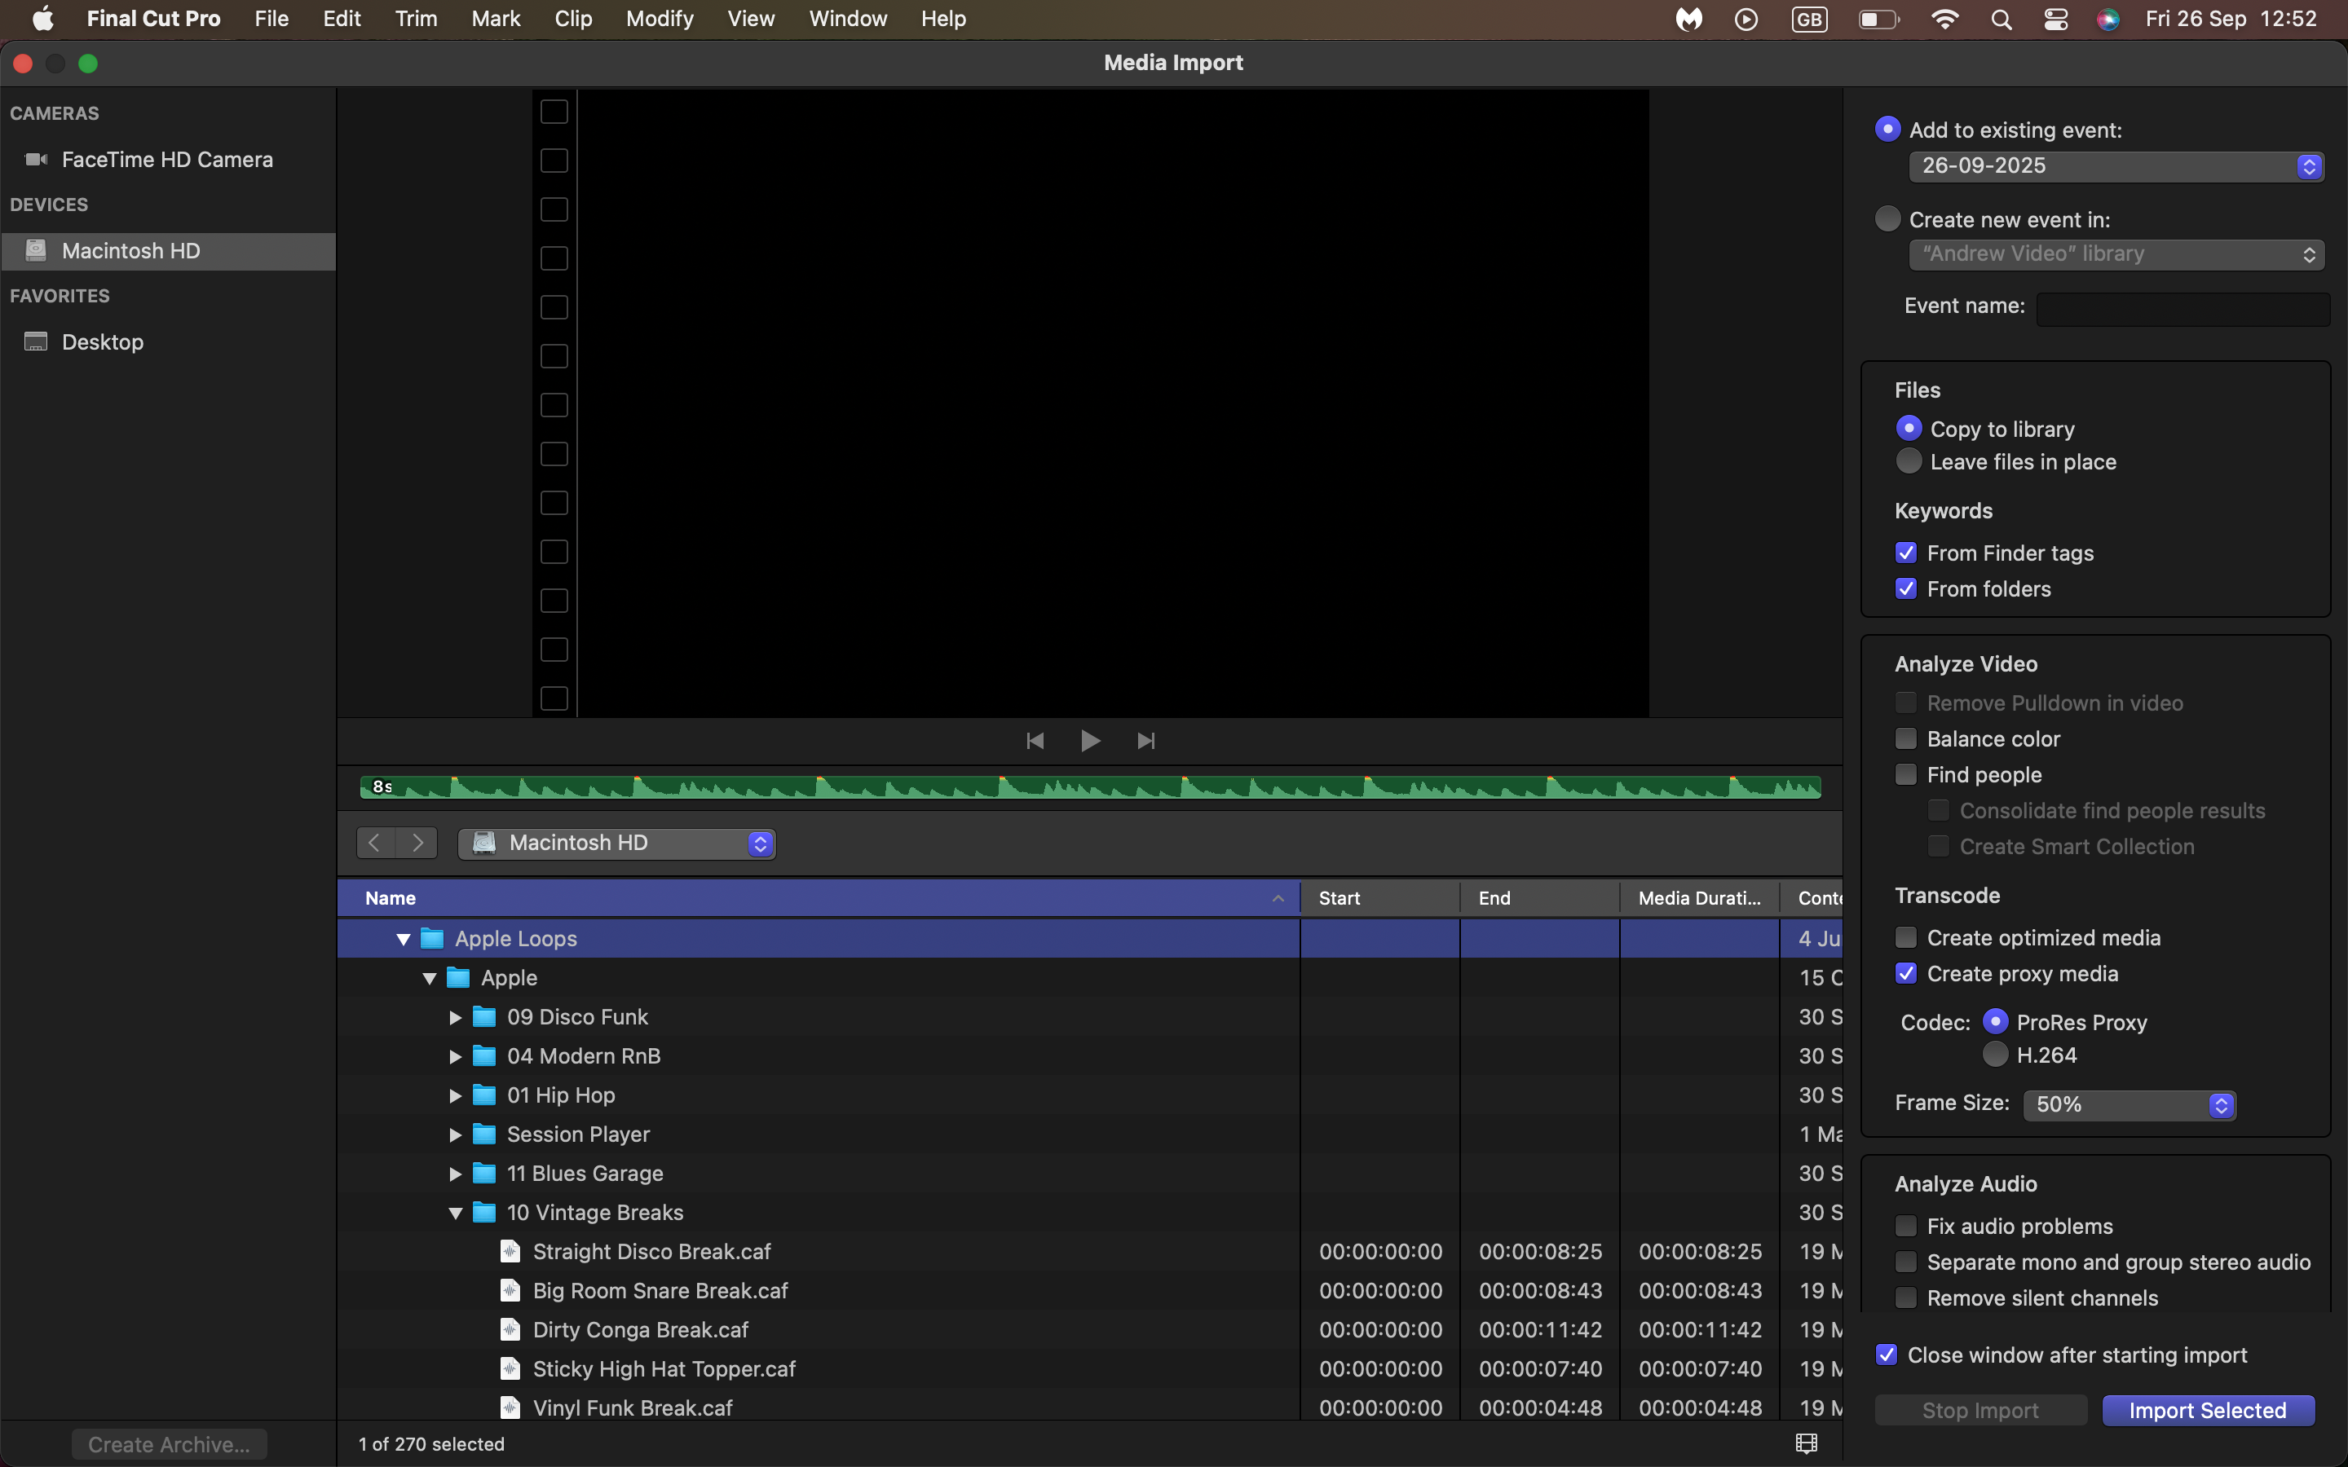
Task: Select FaceTime HD Camera in sidebar
Action: [x=167, y=160]
